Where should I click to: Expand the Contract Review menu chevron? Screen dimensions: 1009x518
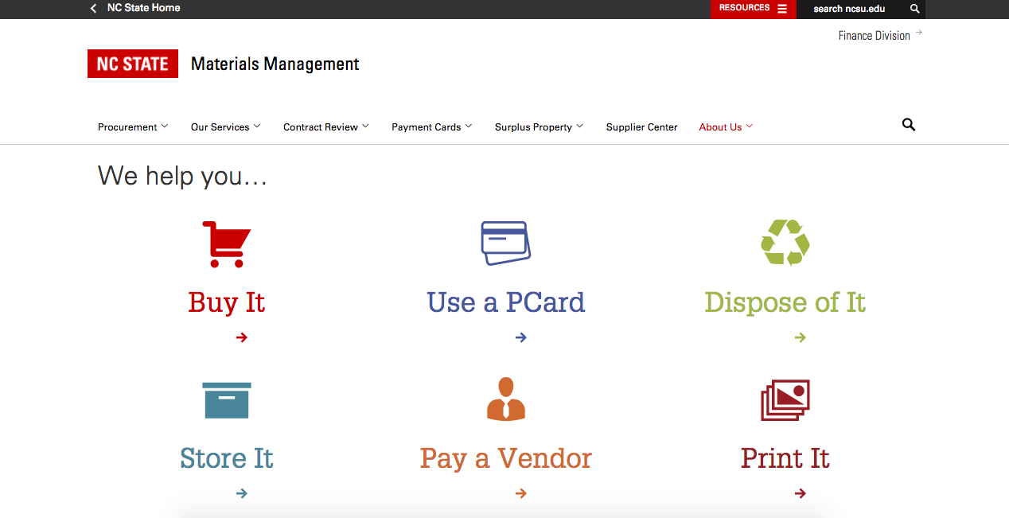365,126
